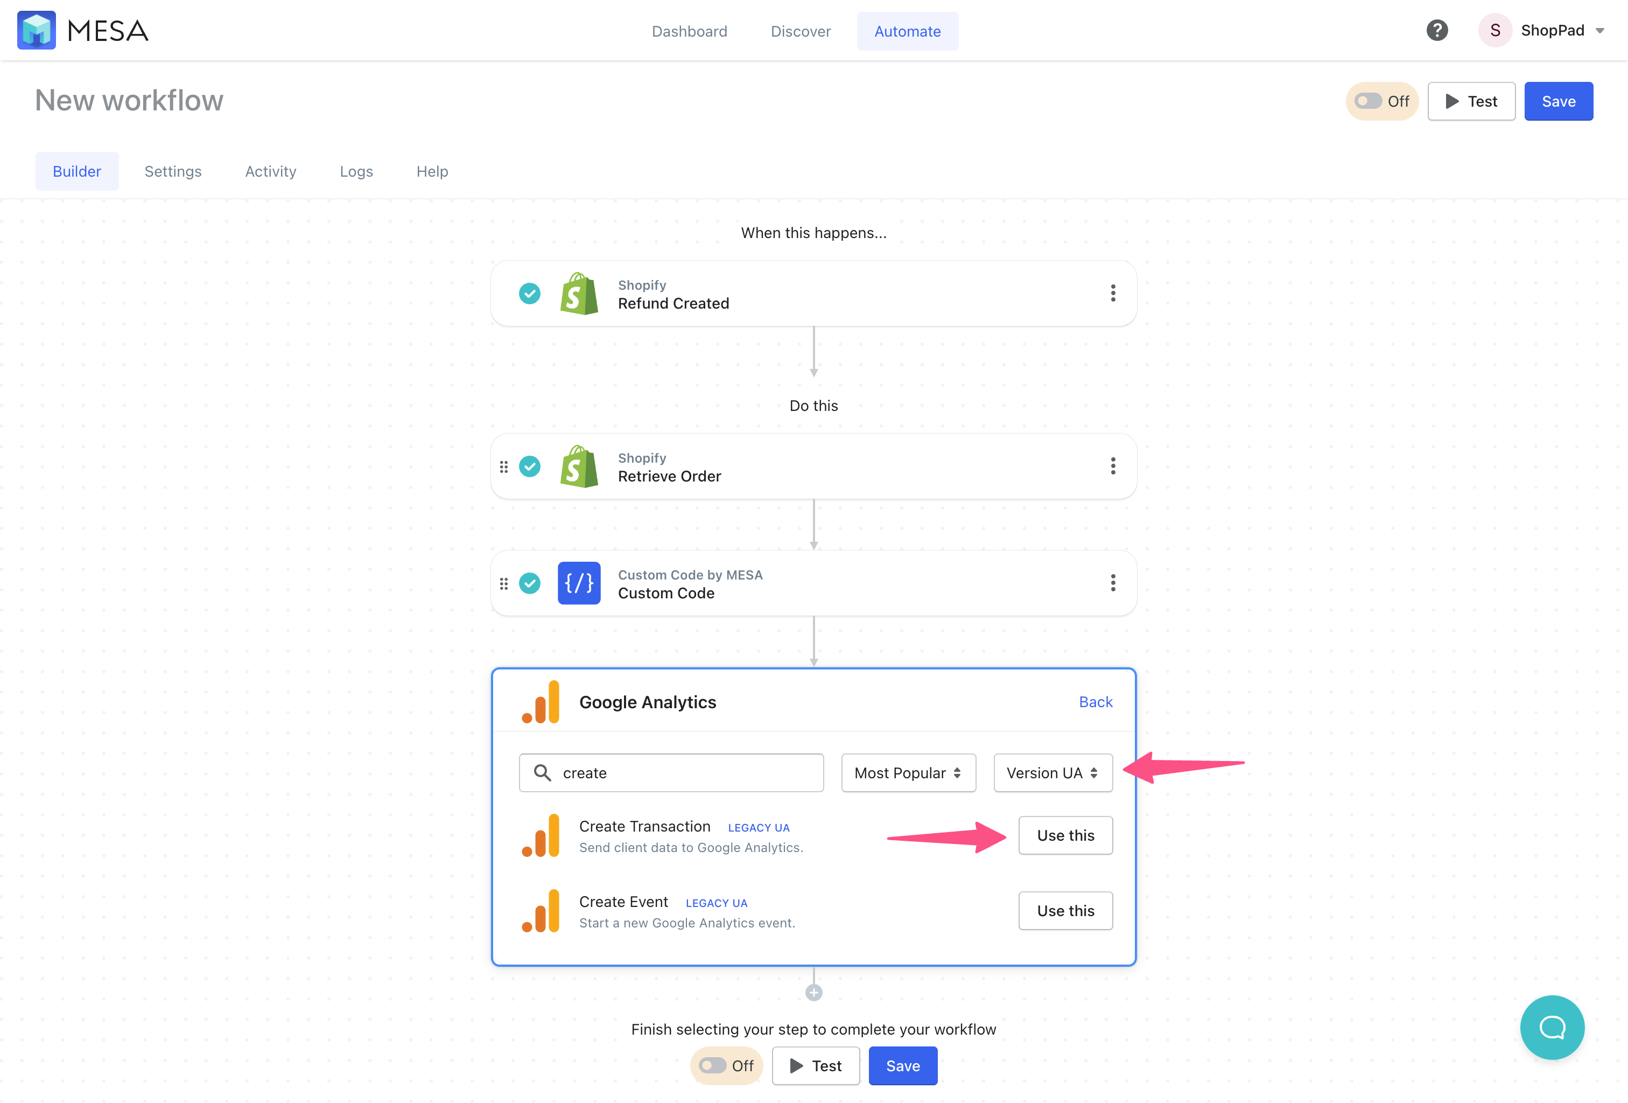The width and height of the screenshot is (1628, 1103).
Task: Open the Refund Created three-dot menu
Action: pyautogui.click(x=1112, y=293)
